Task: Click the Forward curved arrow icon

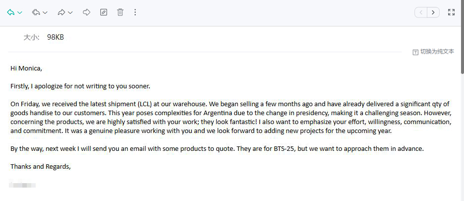Action: pos(61,12)
